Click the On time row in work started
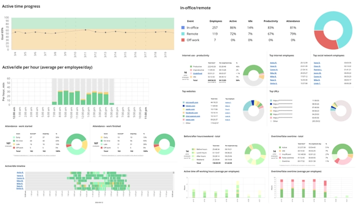 [x=36, y=141]
